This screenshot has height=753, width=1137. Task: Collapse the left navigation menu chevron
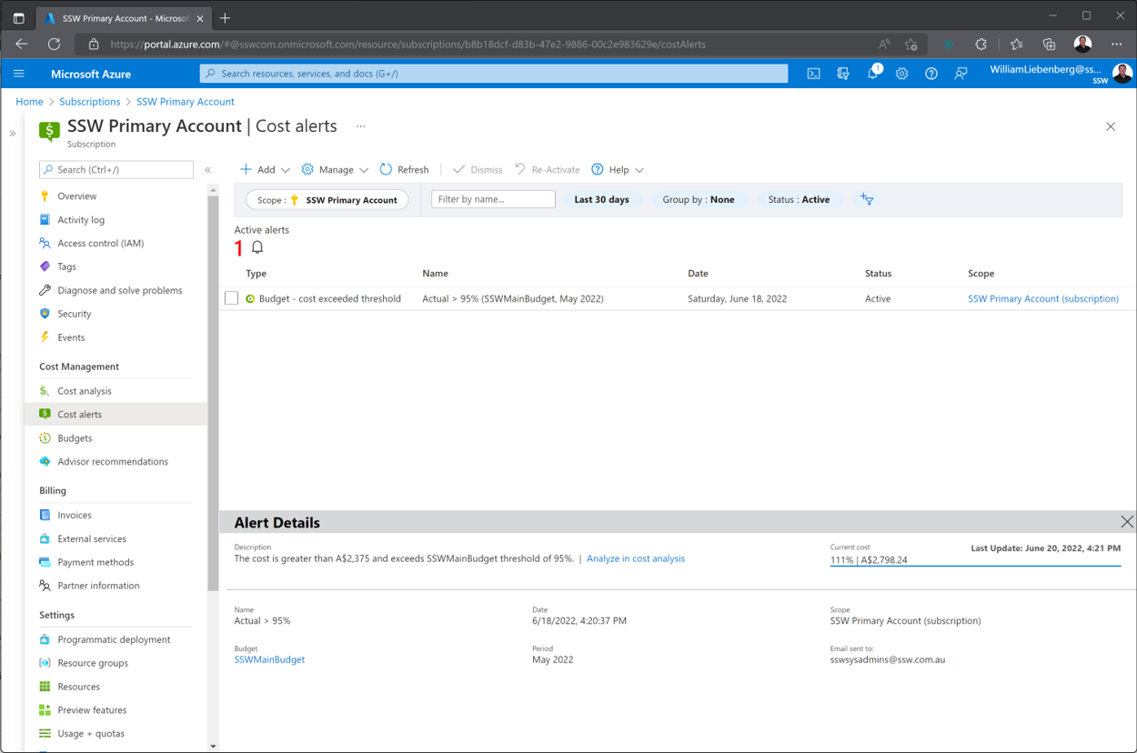[x=208, y=170]
